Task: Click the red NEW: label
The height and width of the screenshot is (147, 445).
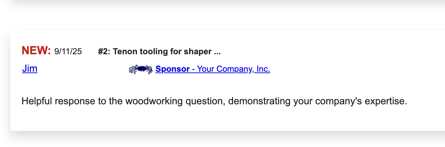Action: [x=37, y=51]
